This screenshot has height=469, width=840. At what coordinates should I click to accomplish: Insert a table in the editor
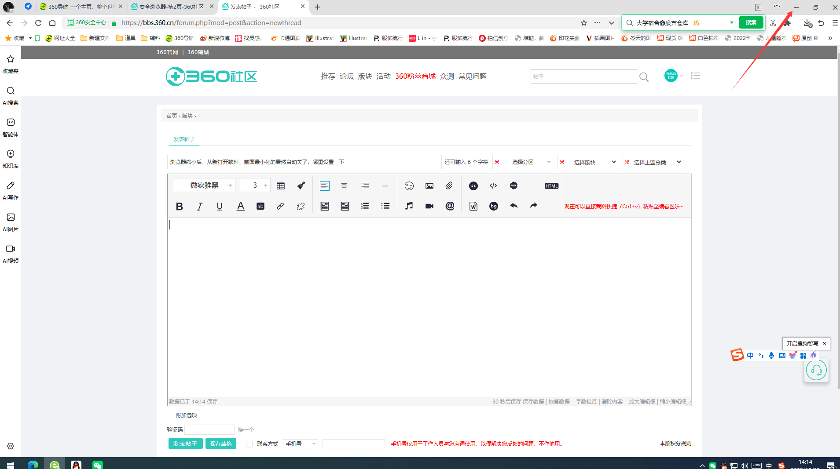point(281,186)
